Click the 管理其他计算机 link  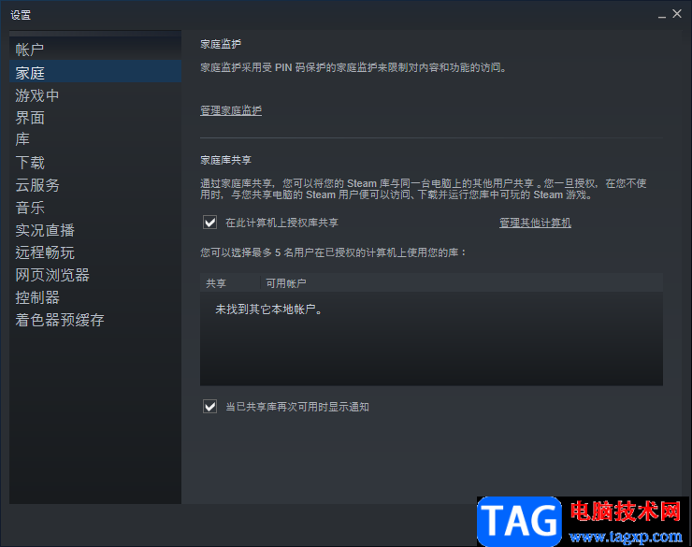point(535,223)
